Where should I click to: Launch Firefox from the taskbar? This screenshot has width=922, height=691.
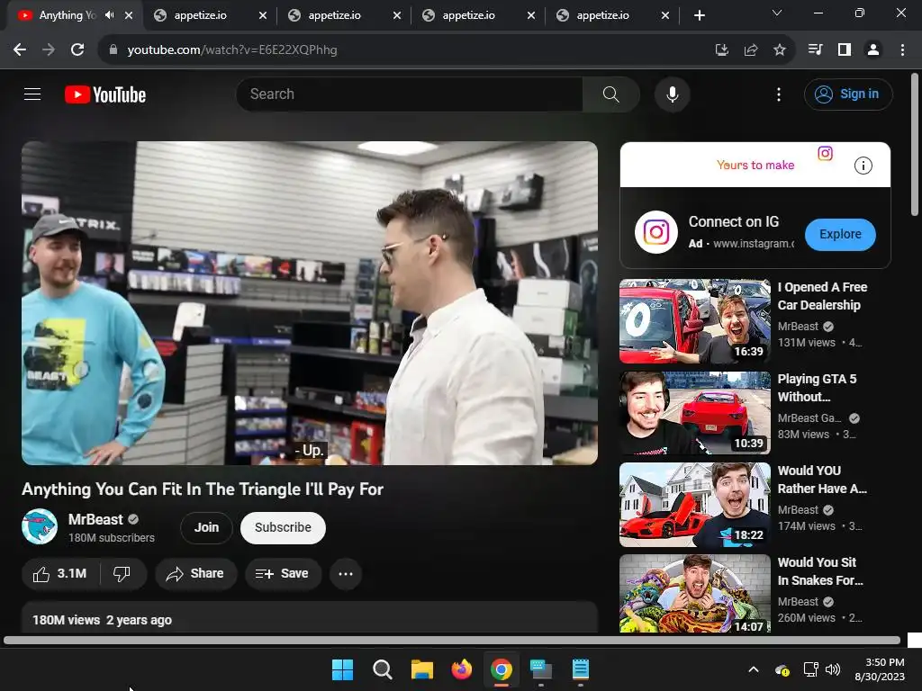[x=462, y=669]
